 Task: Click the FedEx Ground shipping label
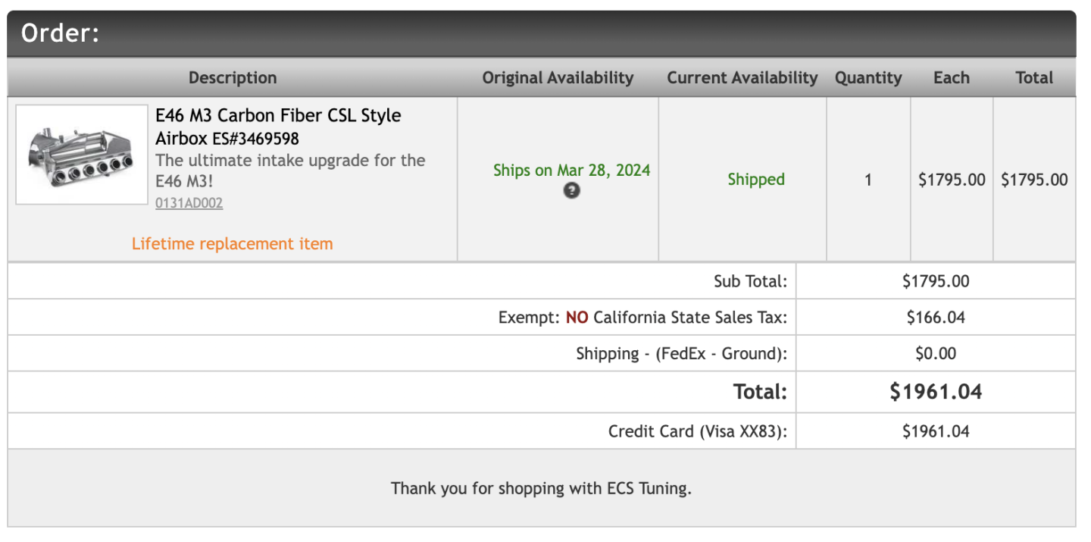tap(681, 354)
